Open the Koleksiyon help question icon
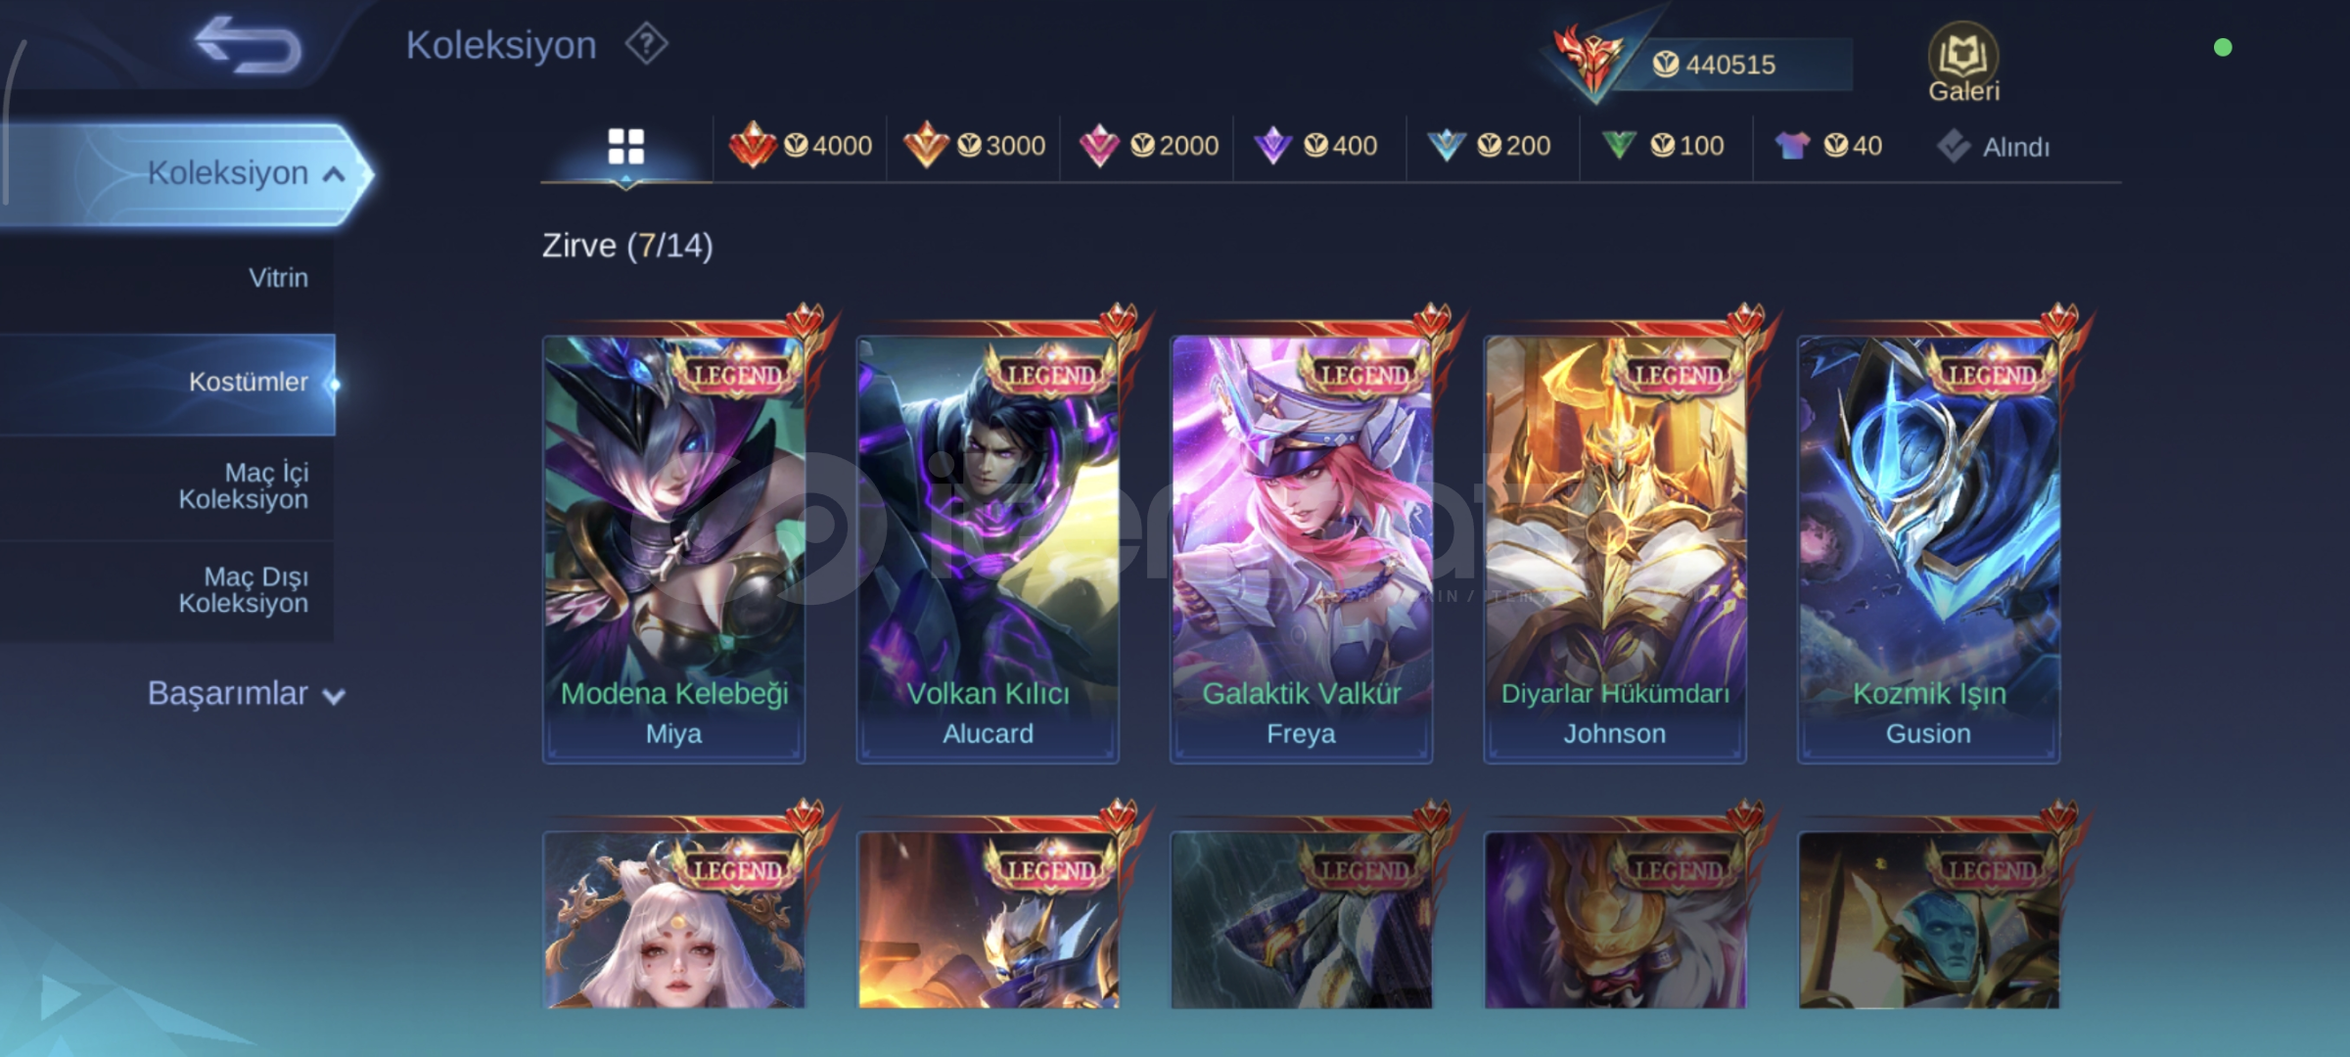Viewport: 2350px width, 1057px height. coord(646,44)
